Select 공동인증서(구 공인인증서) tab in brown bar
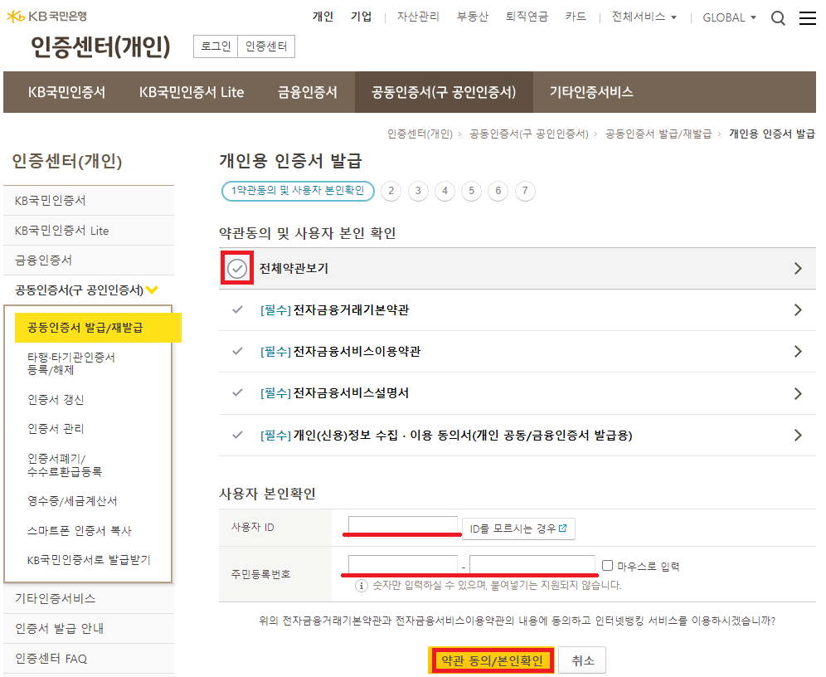This screenshot has width=826, height=677. 444,92
